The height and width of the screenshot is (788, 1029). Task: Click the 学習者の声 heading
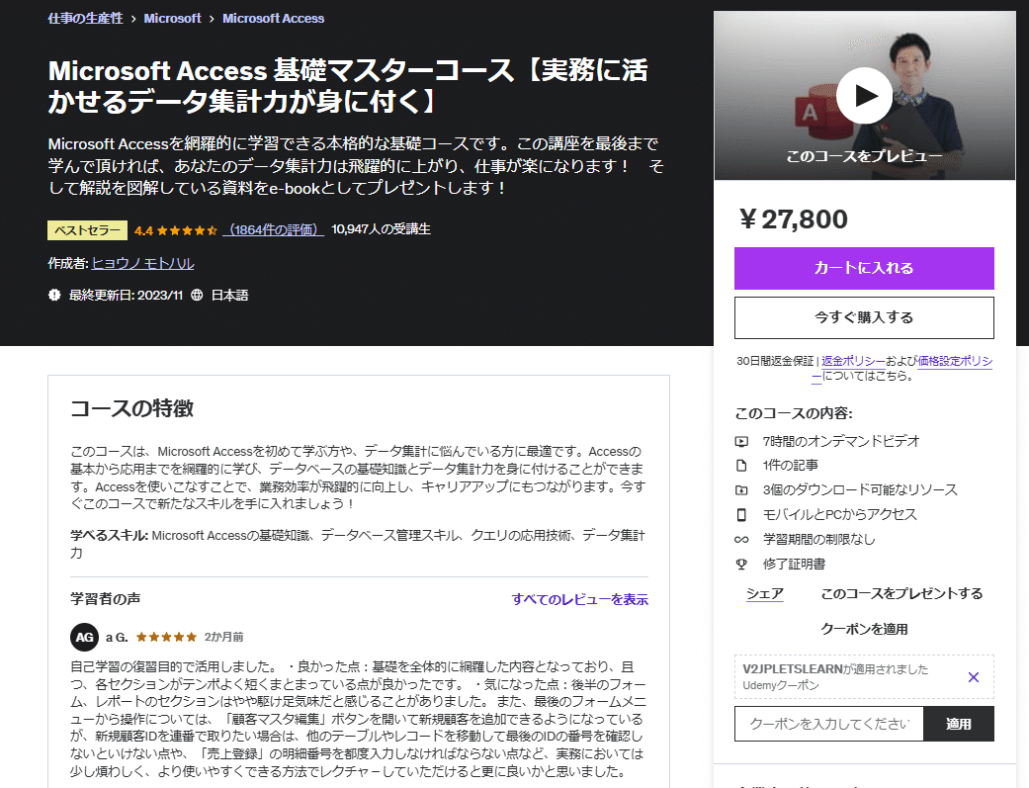tap(105, 599)
